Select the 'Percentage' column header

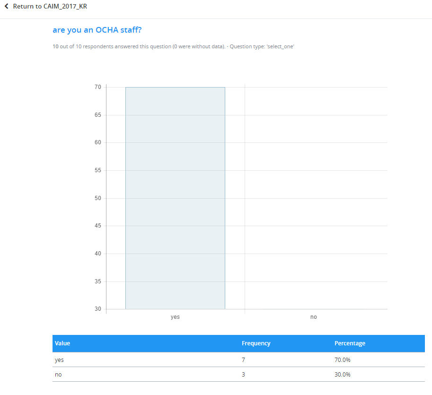[350, 343]
